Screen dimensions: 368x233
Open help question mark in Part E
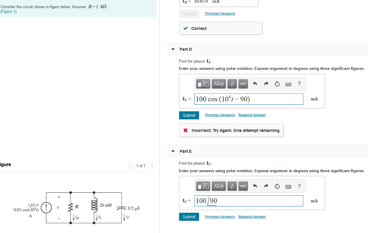[299, 186]
